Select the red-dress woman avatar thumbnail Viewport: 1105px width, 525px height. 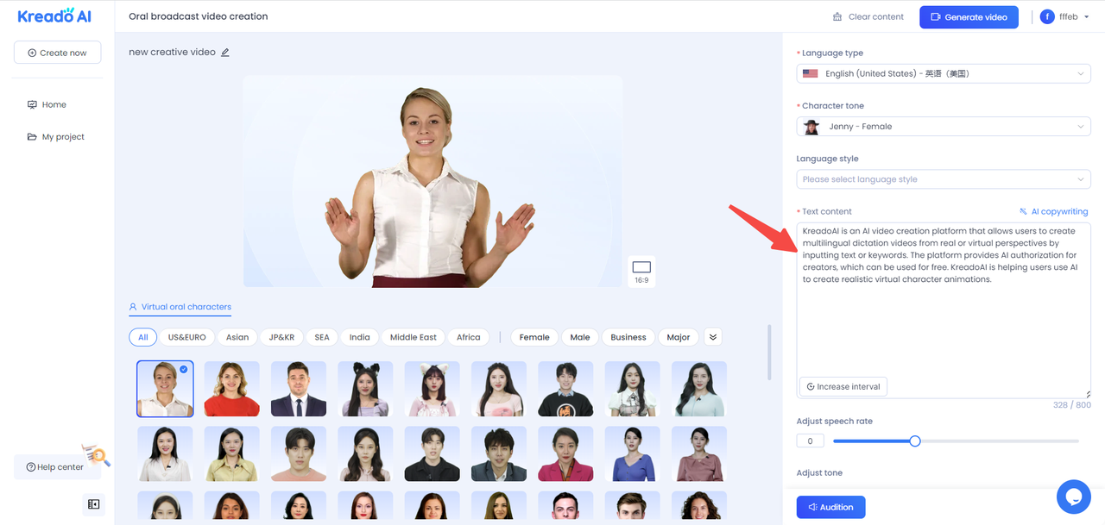tap(232, 389)
